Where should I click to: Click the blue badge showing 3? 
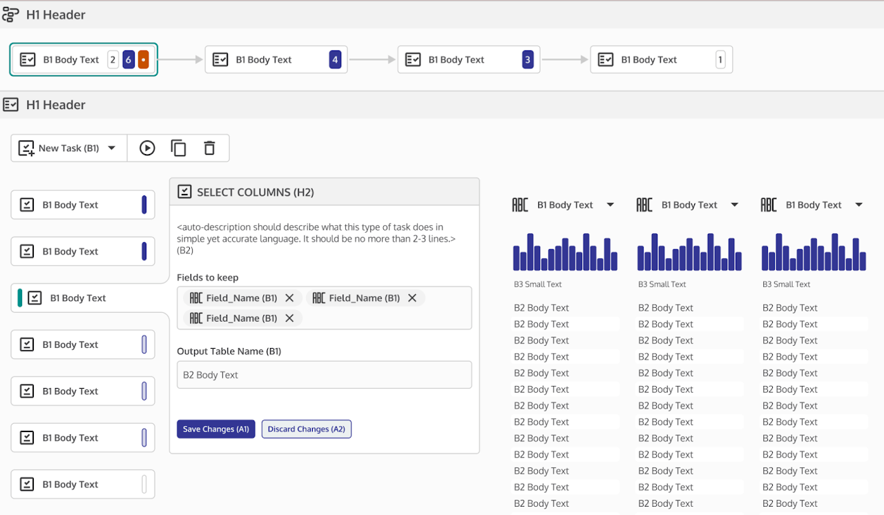528,59
